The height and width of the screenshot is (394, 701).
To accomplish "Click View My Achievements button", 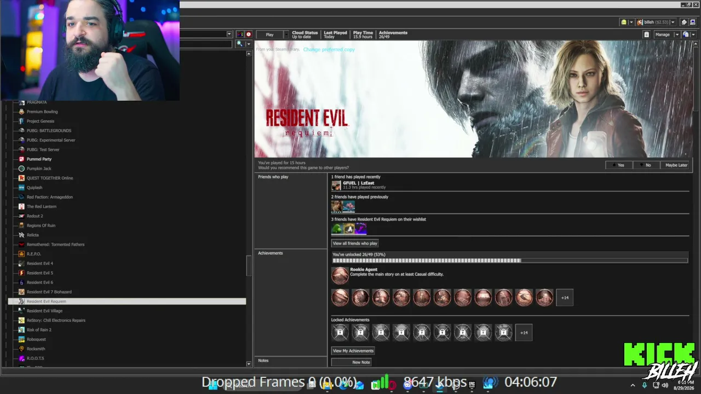I will pyautogui.click(x=353, y=351).
